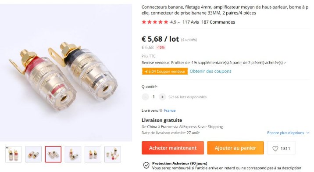Click the buyer protection shield icon
This screenshot has width=314, height=172.
pyautogui.click(x=146, y=165)
